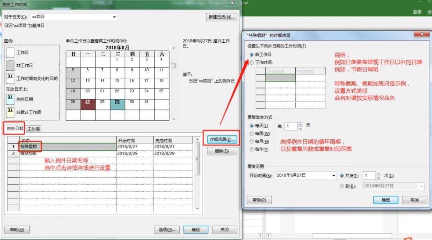The height and width of the screenshot is (240, 432).
Task: Select 每年(Y) recurrence option
Action: click(251, 150)
